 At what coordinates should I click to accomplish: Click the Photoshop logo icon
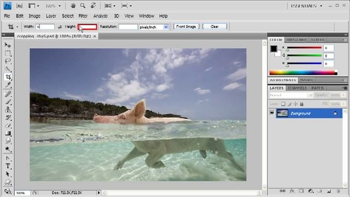point(7,6)
